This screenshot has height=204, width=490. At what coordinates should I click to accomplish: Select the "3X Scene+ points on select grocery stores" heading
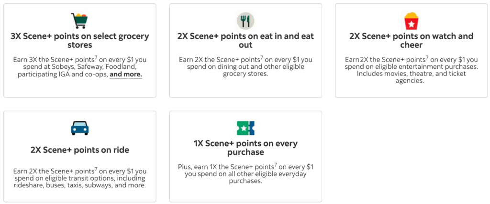pos(79,41)
